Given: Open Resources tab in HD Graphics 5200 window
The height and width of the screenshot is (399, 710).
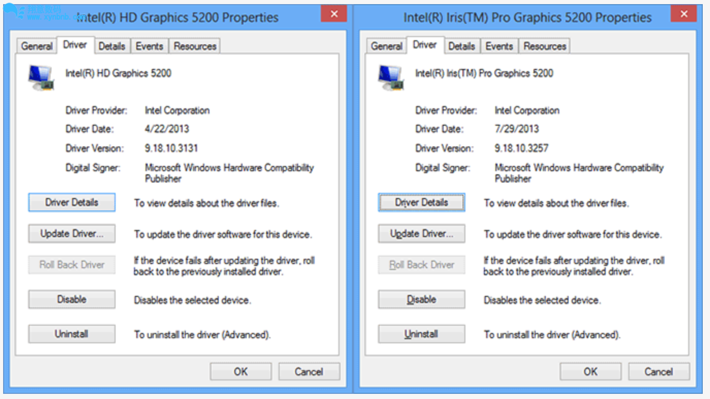Looking at the screenshot, I should click(195, 46).
